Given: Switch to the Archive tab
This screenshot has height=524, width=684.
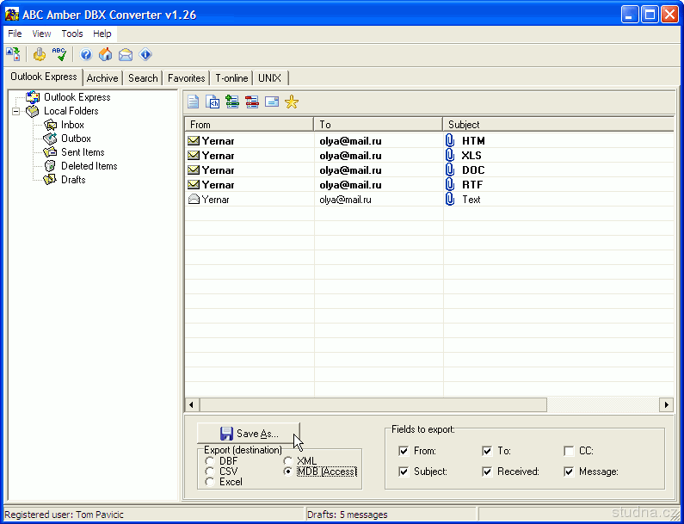Looking at the screenshot, I should click(102, 78).
